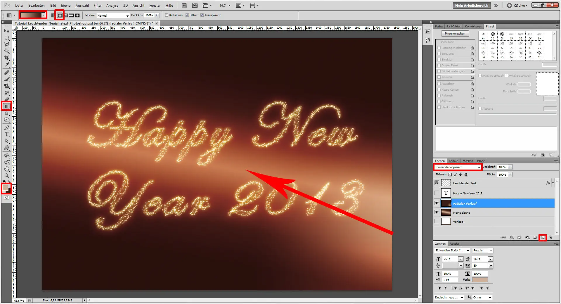Open the Ineinanderkopieren blend mode dropdown
The width and height of the screenshot is (561, 304).
coord(458,167)
